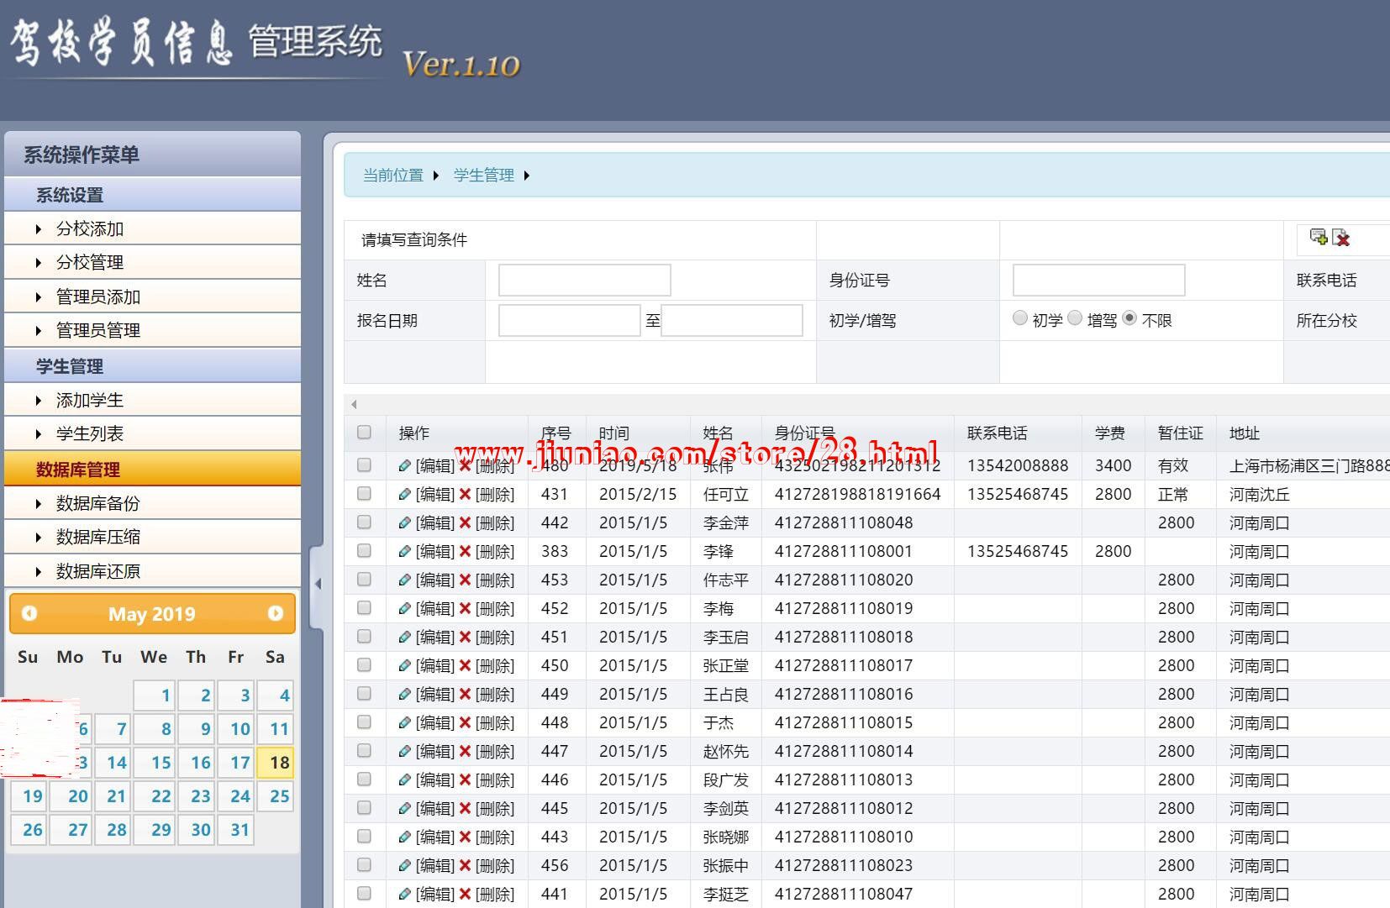
Task: Collapse the 数据库管理 sidebar section
Action: tap(78, 470)
